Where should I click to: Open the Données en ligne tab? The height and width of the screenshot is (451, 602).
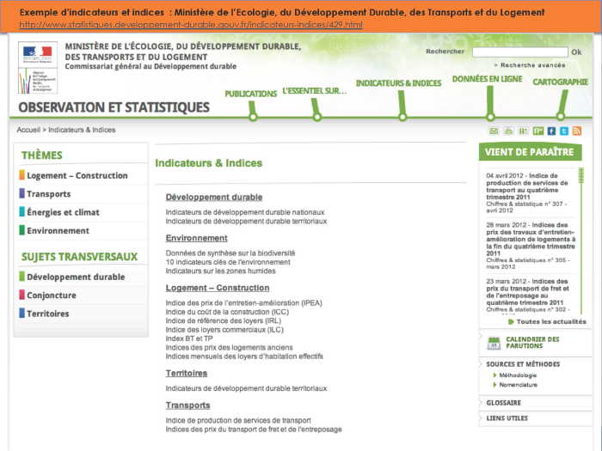tap(487, 79)
